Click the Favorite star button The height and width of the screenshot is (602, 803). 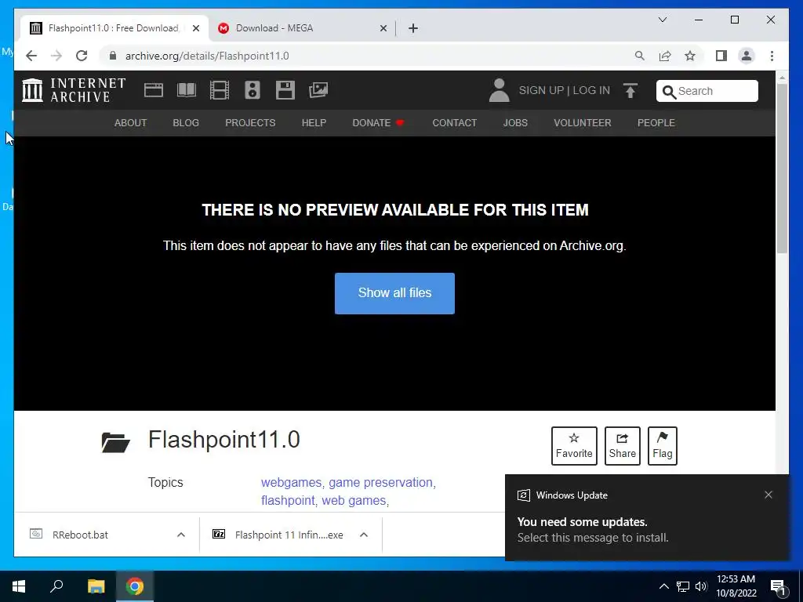574,446
